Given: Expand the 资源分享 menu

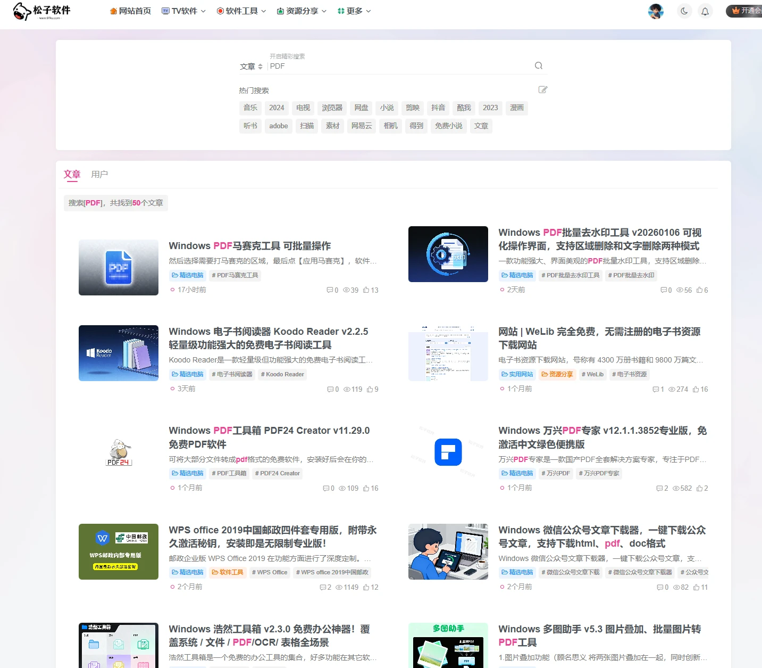Looking at the screenshot, I should tap(302, 11).
